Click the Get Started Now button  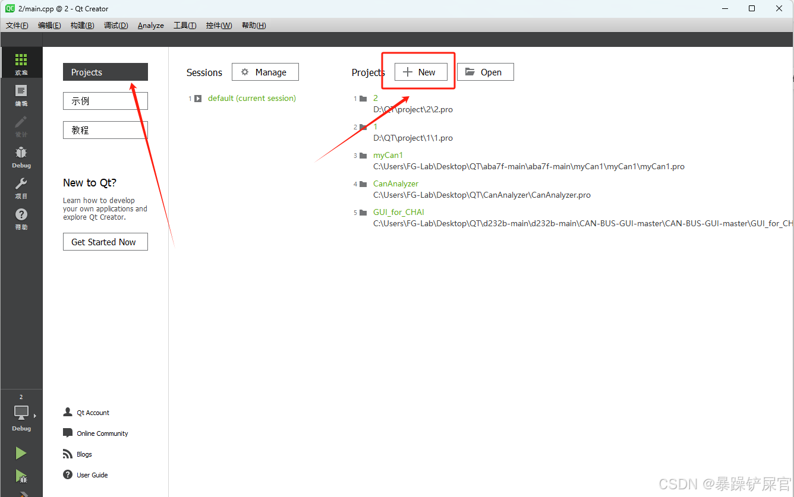(105, 242)
